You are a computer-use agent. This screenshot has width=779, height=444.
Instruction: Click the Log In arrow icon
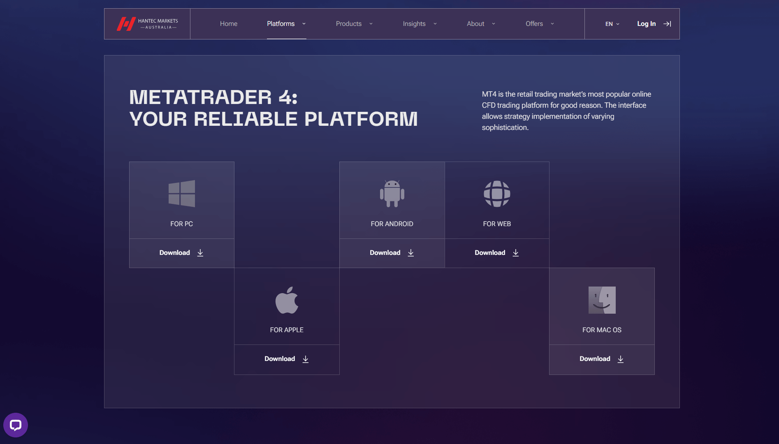click(x=667, y=24)
